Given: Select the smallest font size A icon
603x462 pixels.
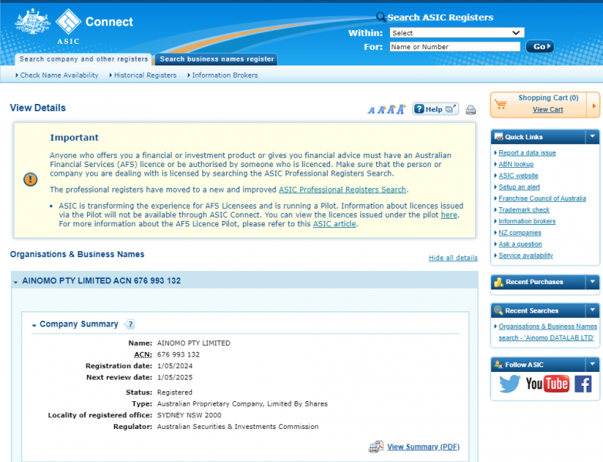Looking at the screenshot, I should coord(371,111).
